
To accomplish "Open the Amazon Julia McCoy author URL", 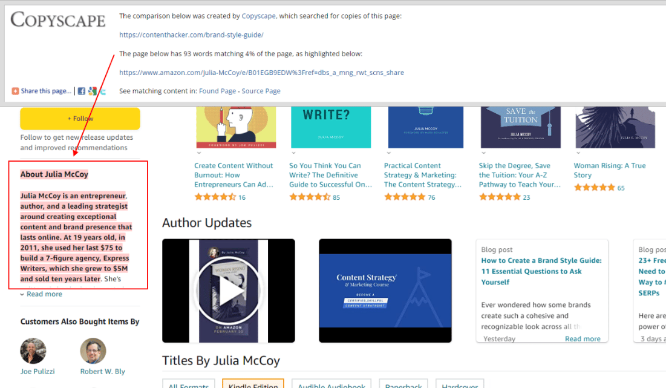I will click(x=262, y=73).
